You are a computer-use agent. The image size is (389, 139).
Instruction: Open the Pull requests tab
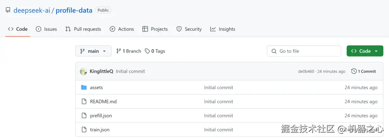pyautogui.click(x=83, y=29)
